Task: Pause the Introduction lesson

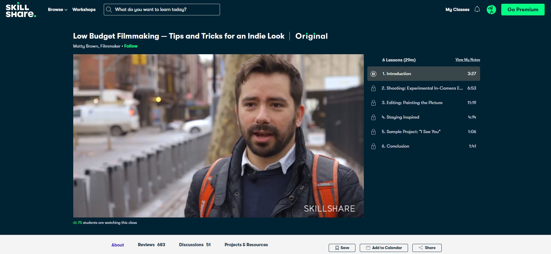Action: pyautogui.click(x=374, y=74)
